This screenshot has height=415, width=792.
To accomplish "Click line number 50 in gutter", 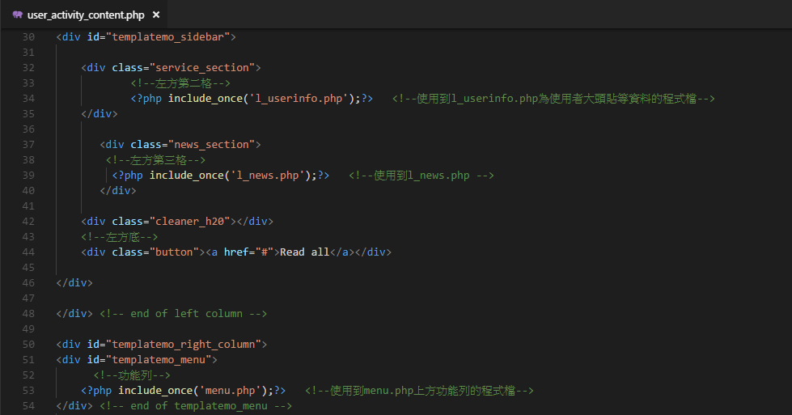I will tap(29, 345).
